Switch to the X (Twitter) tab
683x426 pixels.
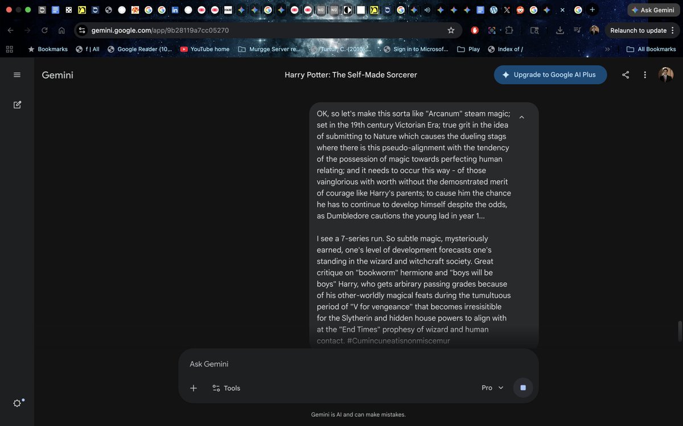point(507,10)
